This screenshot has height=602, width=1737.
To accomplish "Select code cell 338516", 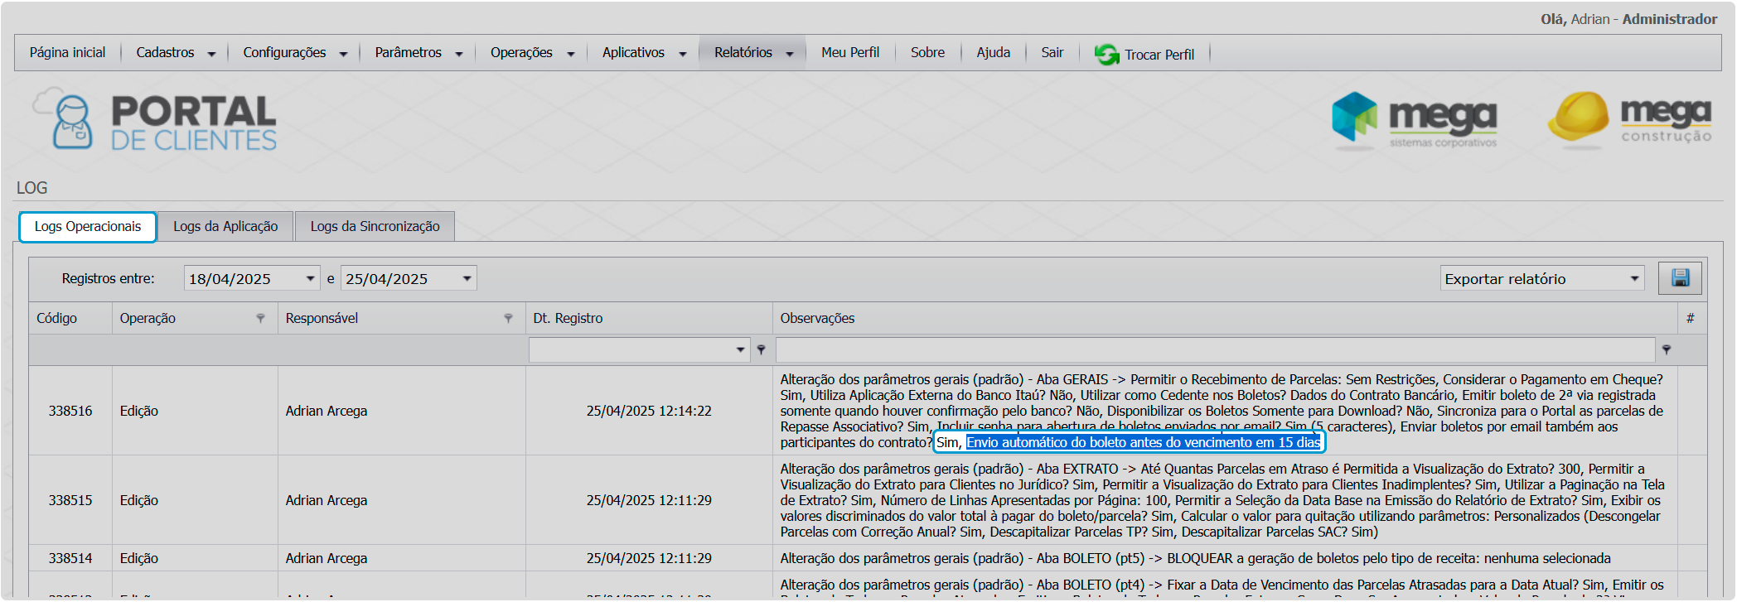I will click(x=70, y=411).
